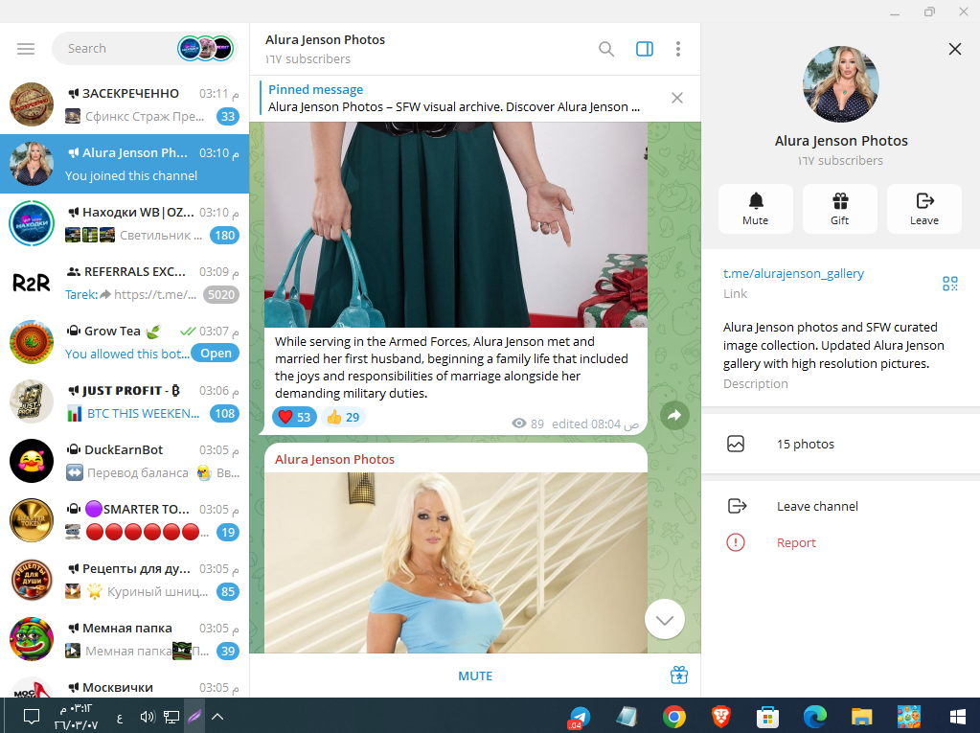Open Microsoft Edge from the taskbar
Viewport: 980px width, 733px height.
[x=814, y=717]
